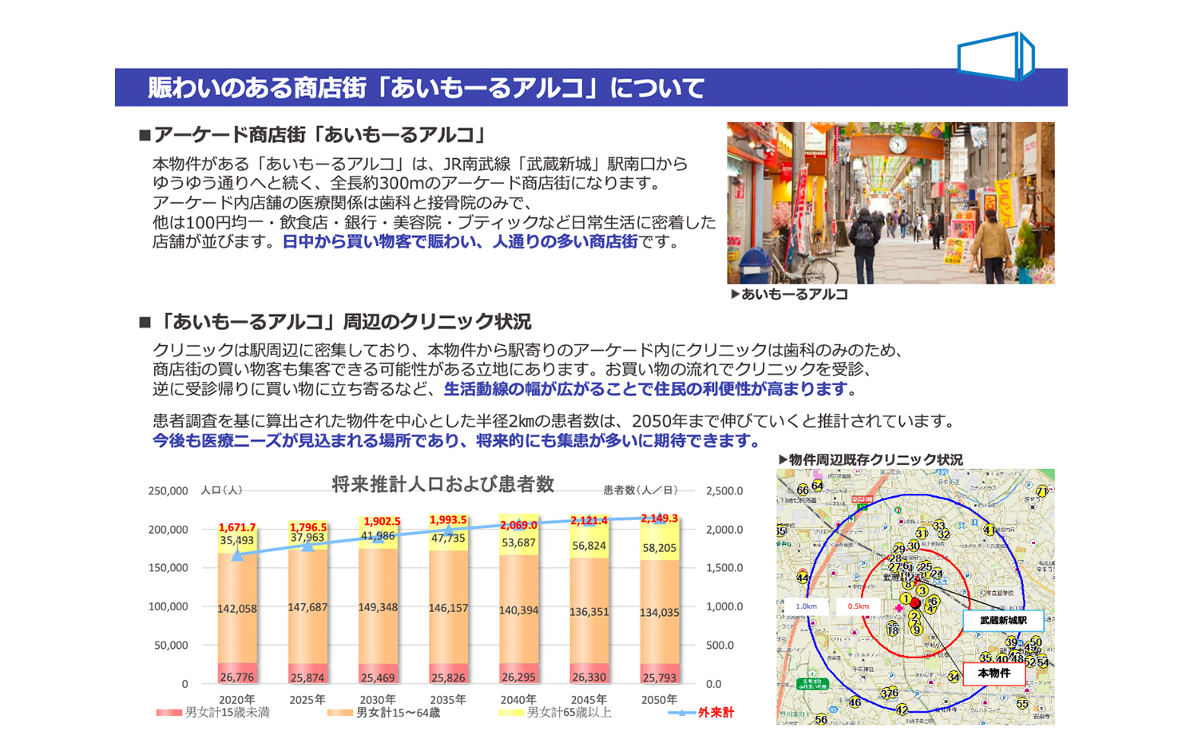Click the red legend swatch for 男女計15歳未満
The image size is (1182, 751).
coord(169,713)
